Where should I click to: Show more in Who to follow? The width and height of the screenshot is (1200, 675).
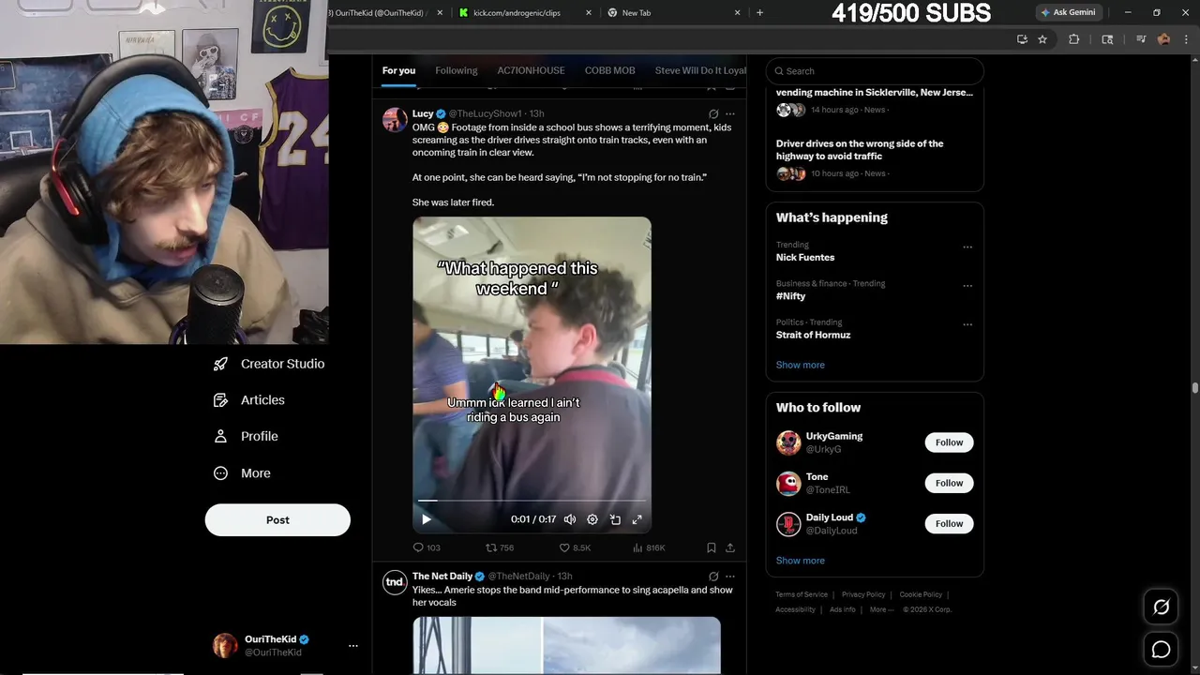tap(801, 561)
